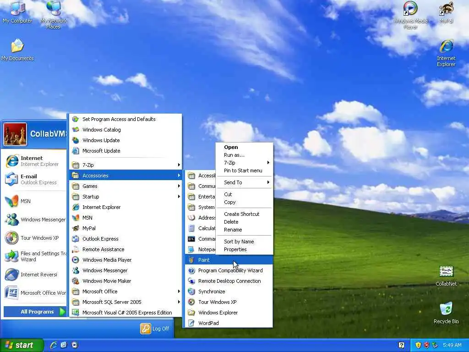
Task: Click Files and Settings Transfer Wizard icon
Action: coord(11,256)
